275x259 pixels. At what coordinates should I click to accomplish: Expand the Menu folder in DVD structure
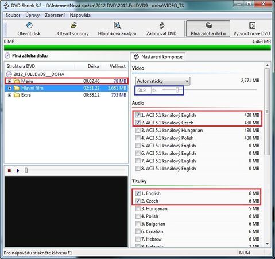[x=9, y=81]
